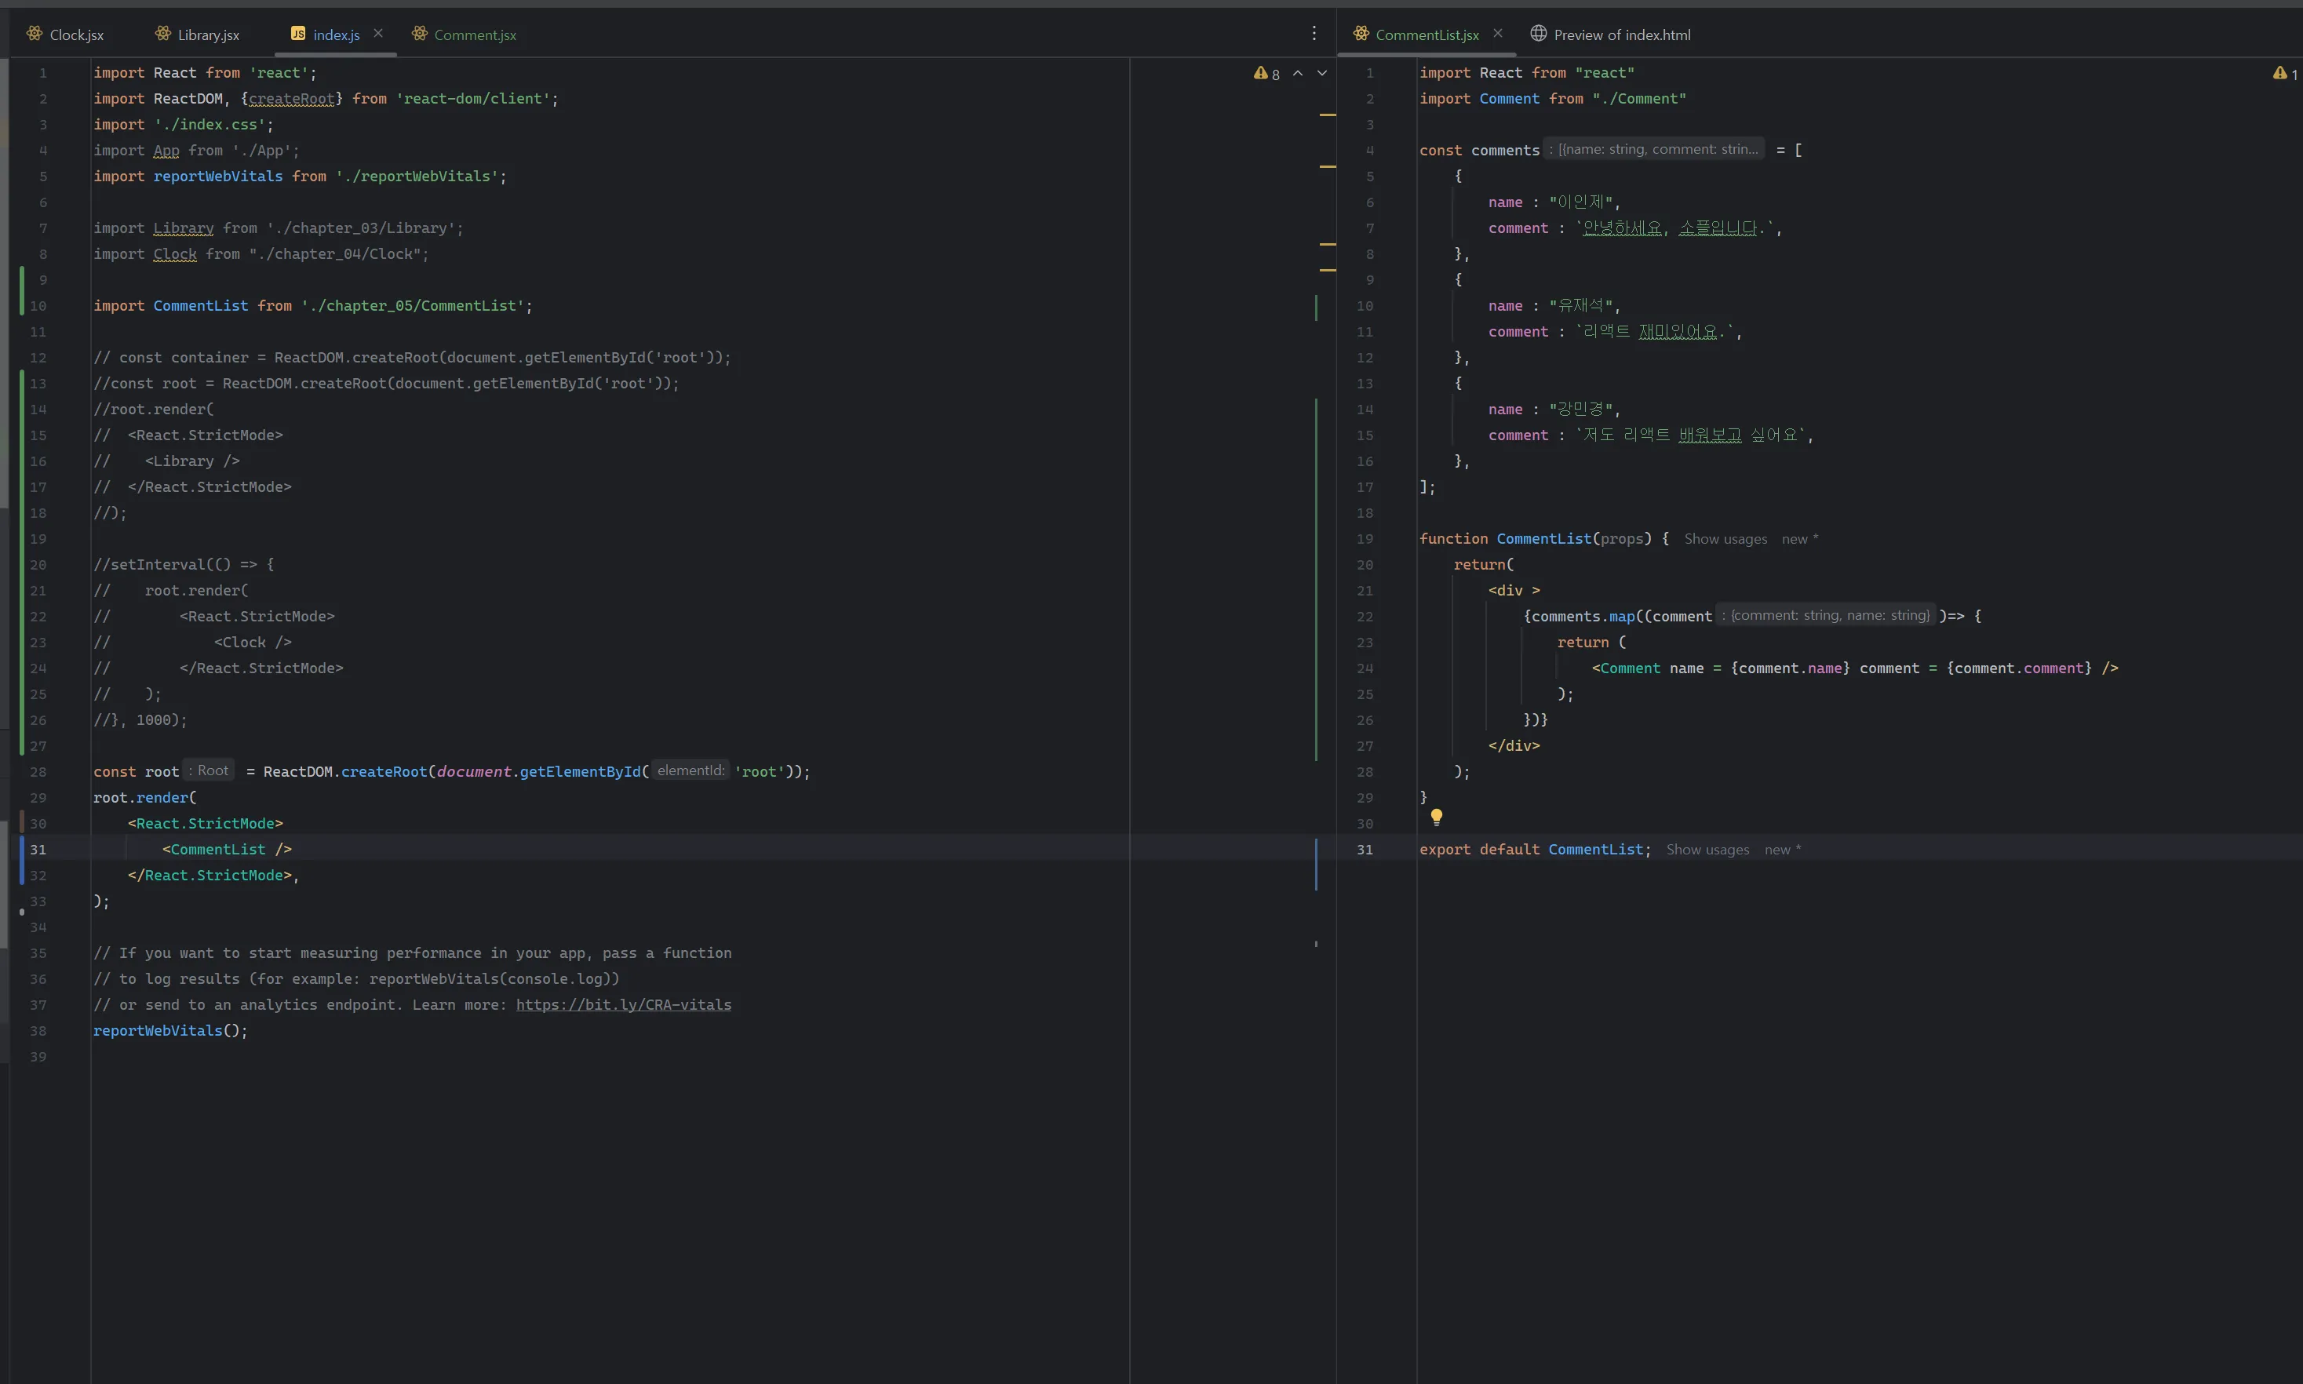Click the yellow light bulb quick-fix icon
The width and height of the screenshot is (2303, 1384).
click(x=1437, y=817)
